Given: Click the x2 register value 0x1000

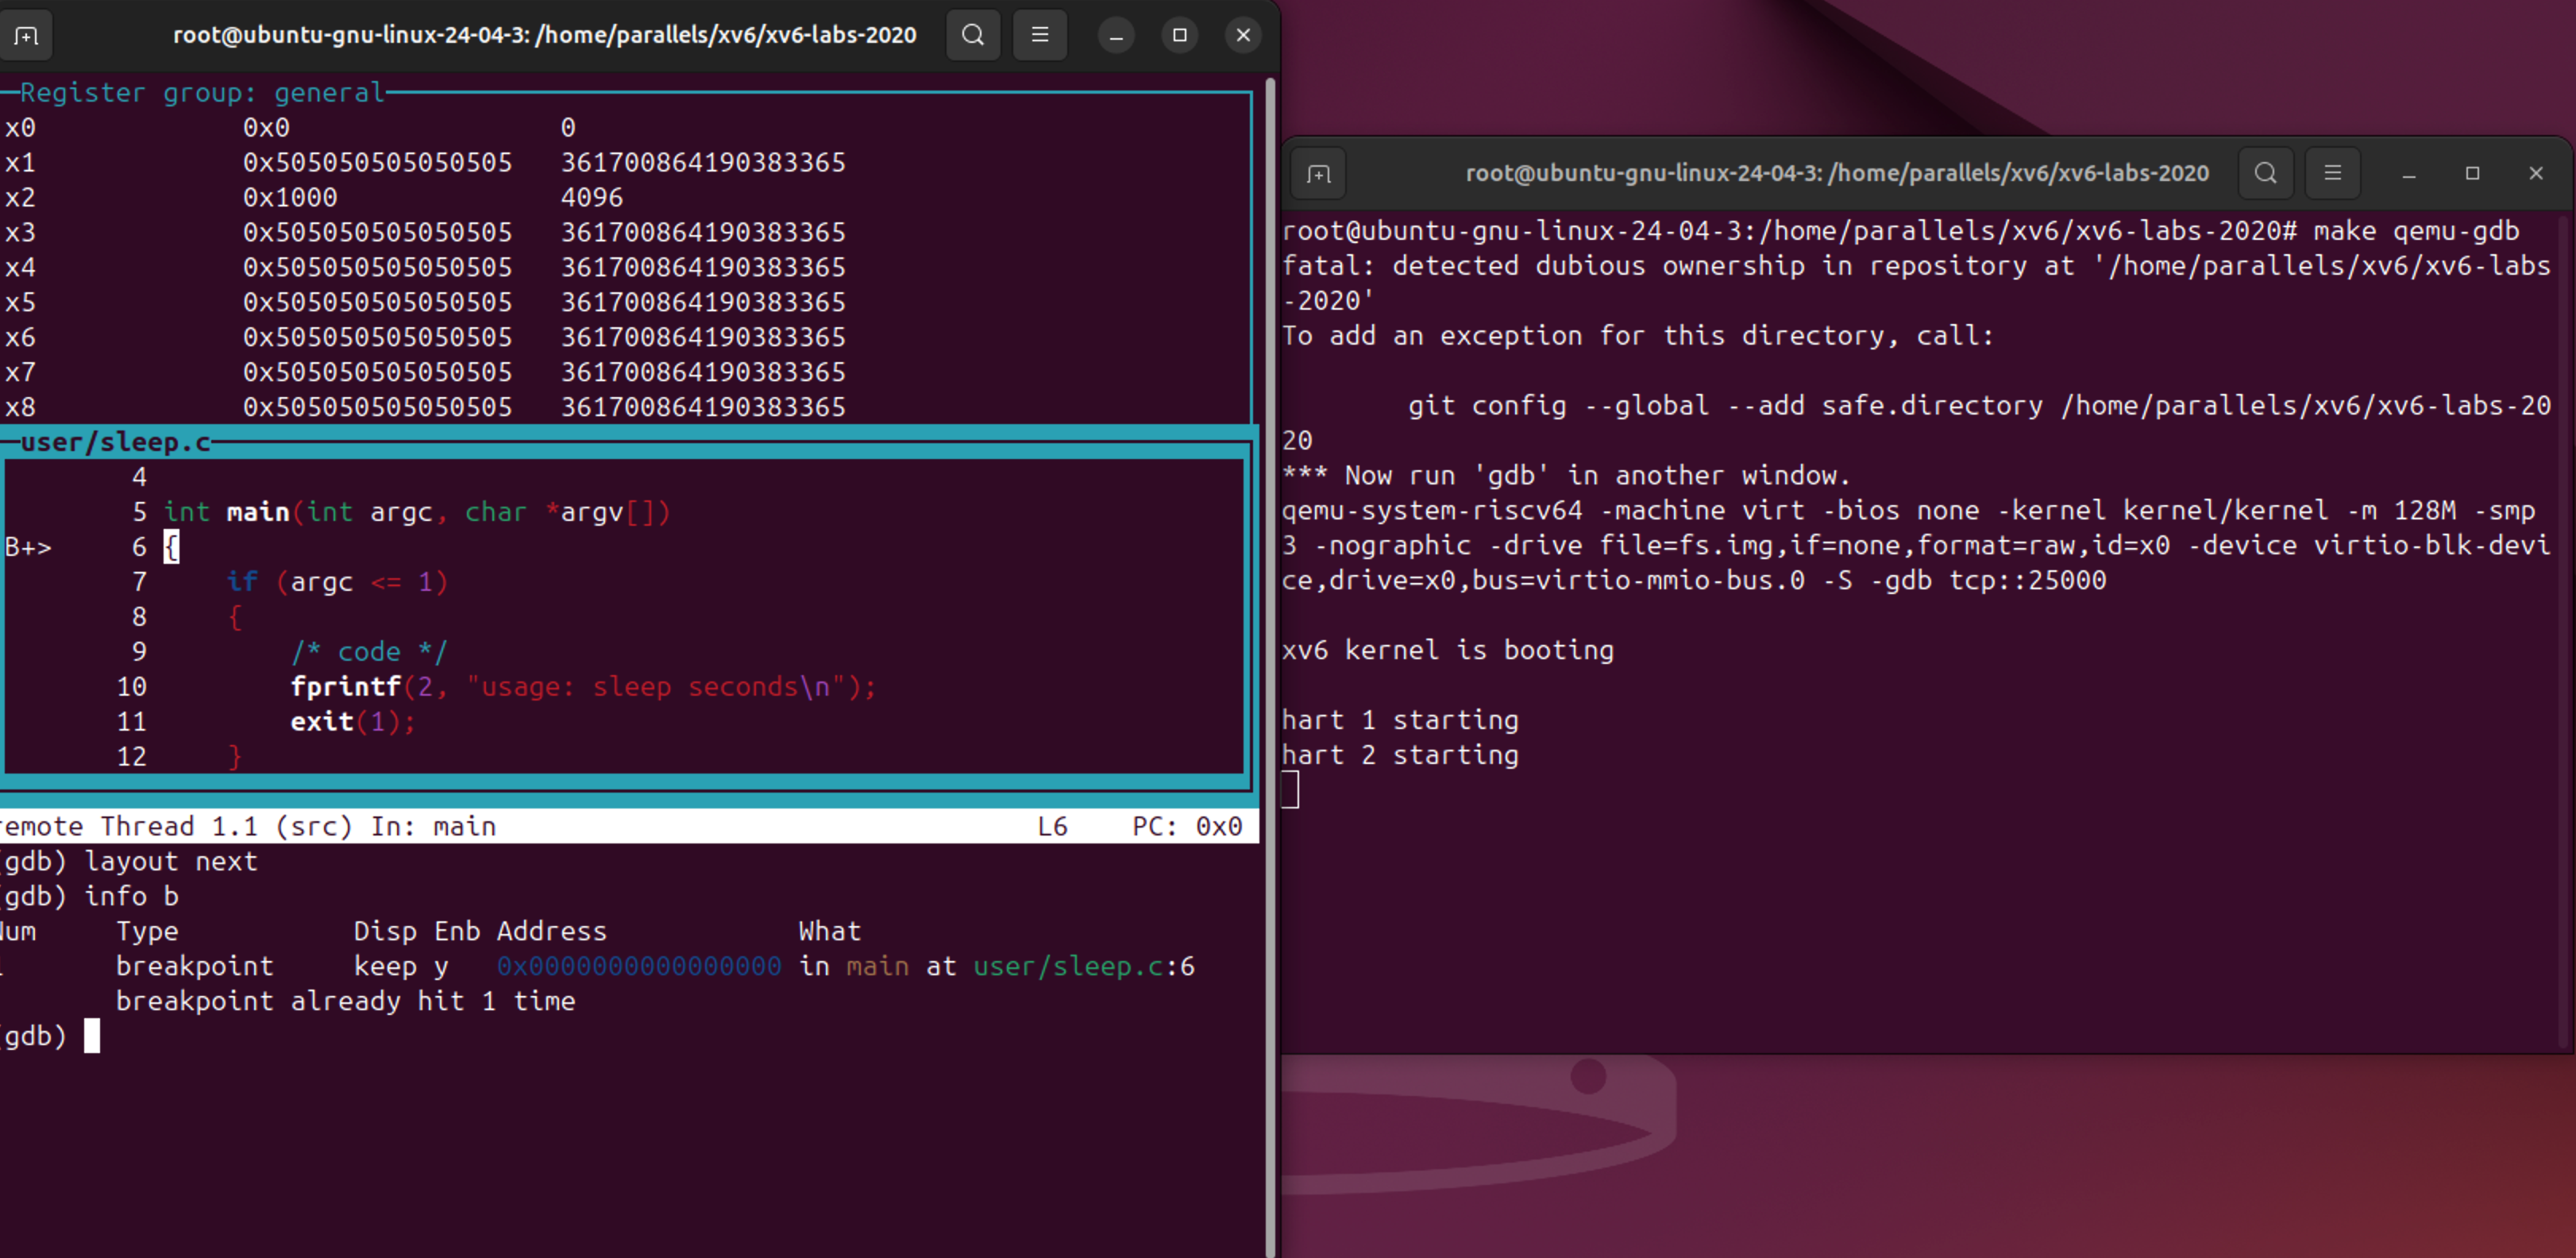Looking at the screenshot, I should pyautogui.click(x=290, y=197).
